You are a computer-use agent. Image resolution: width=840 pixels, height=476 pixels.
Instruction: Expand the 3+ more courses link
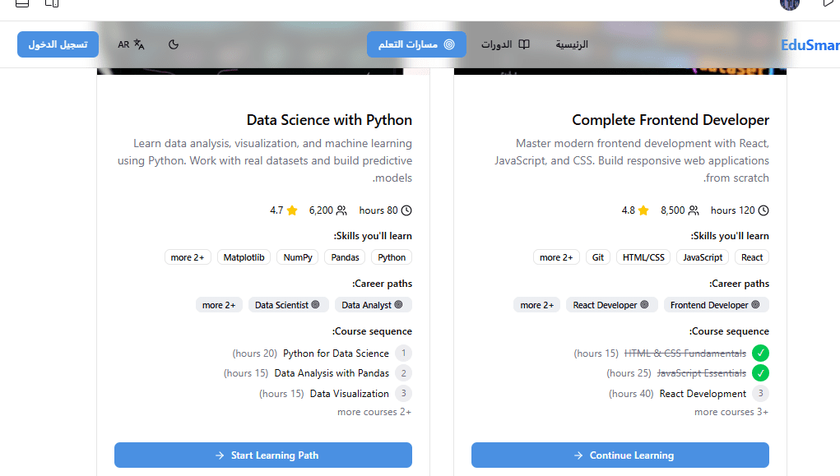(x=731, y=412)
